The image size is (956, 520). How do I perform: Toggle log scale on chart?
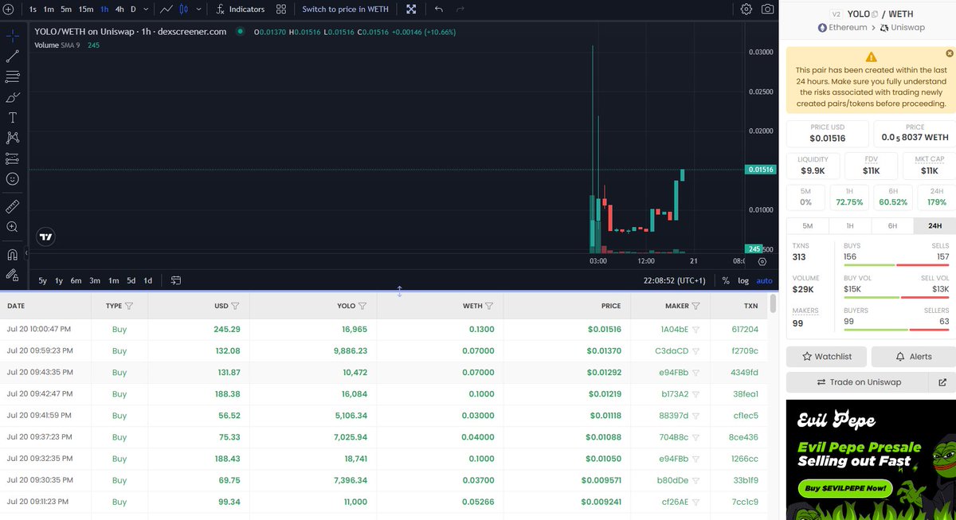click(743, 280)
